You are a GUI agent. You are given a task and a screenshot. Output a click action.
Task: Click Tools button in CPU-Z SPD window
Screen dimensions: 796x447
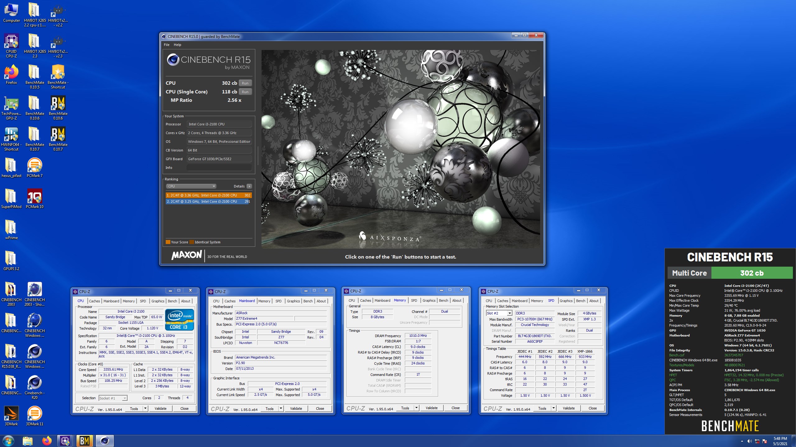pos(542,408)
